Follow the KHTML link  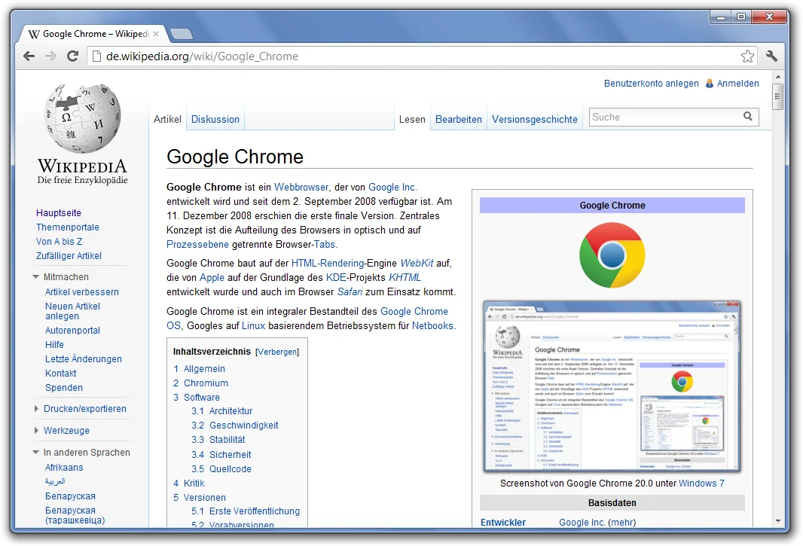tap(405, 277)
